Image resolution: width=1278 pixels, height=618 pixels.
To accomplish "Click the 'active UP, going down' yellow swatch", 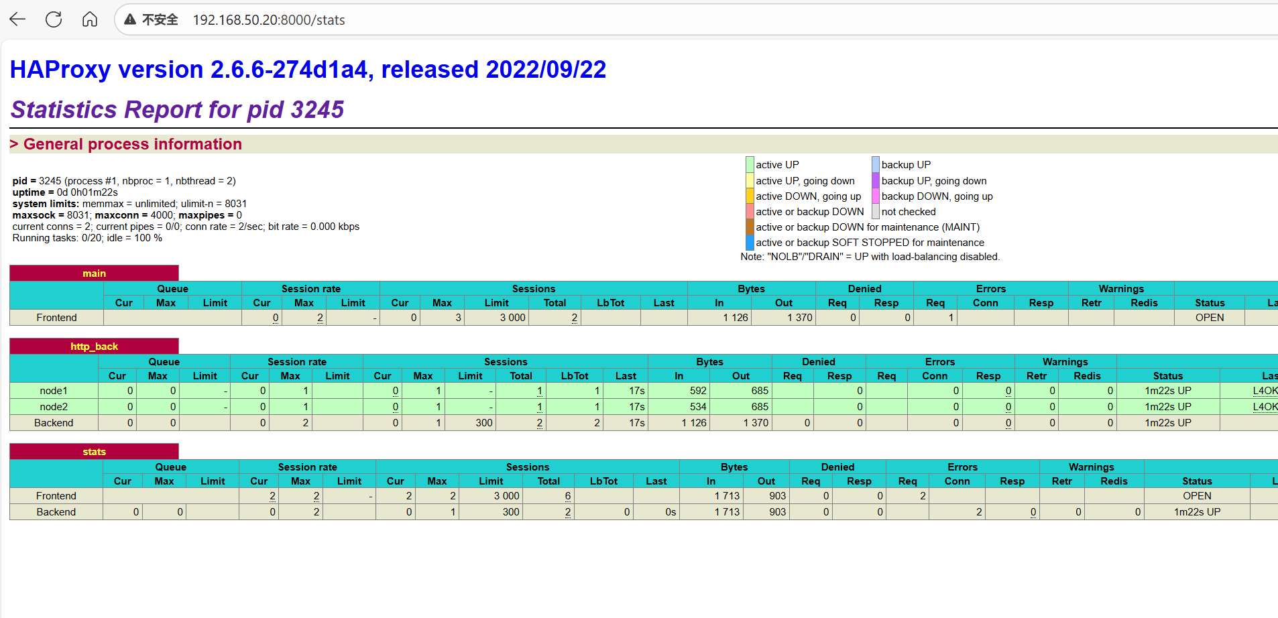I will click(750, 180).
